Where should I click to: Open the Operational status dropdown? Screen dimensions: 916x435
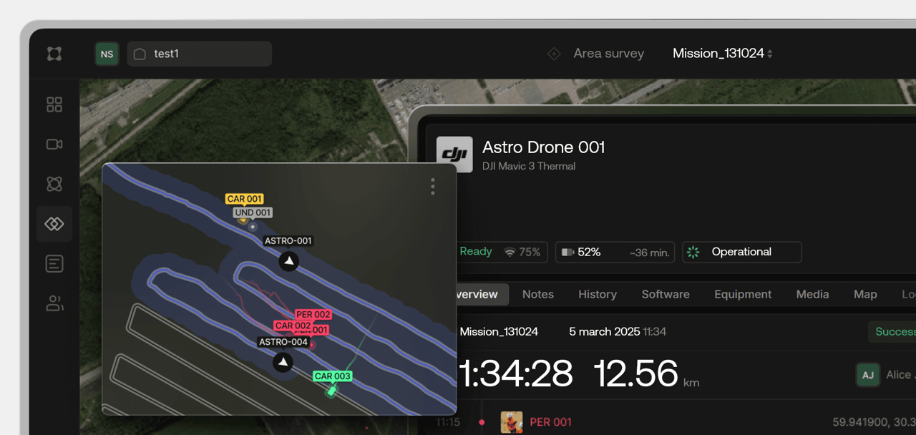tap(741, 252)
